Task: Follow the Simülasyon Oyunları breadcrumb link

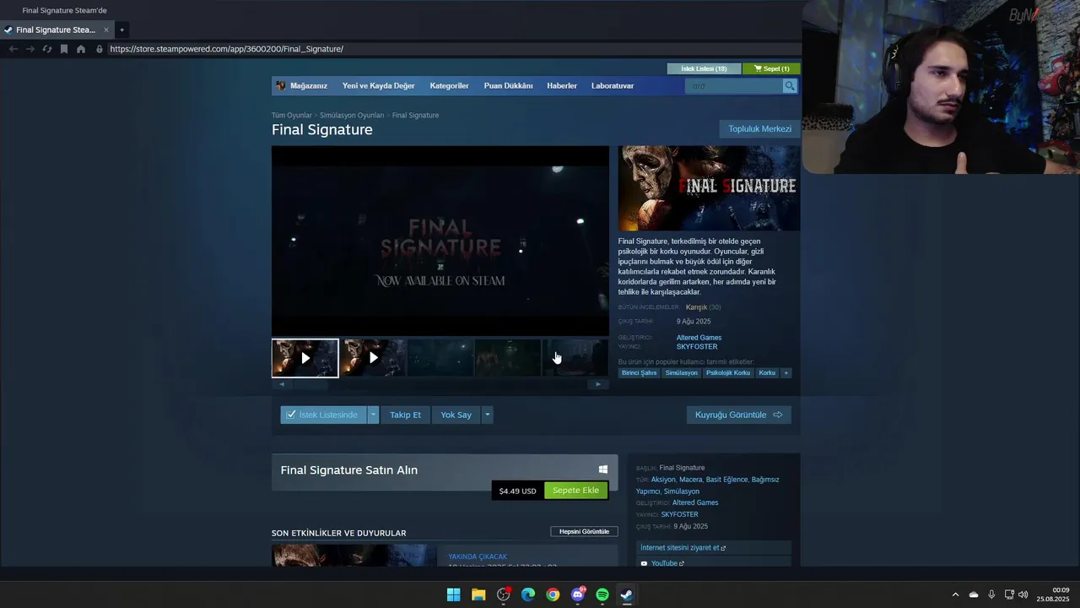Action: point(352,115)
